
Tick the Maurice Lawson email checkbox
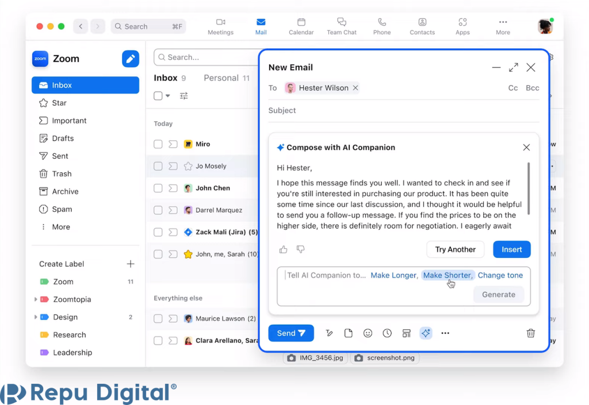tap(158, 318)
